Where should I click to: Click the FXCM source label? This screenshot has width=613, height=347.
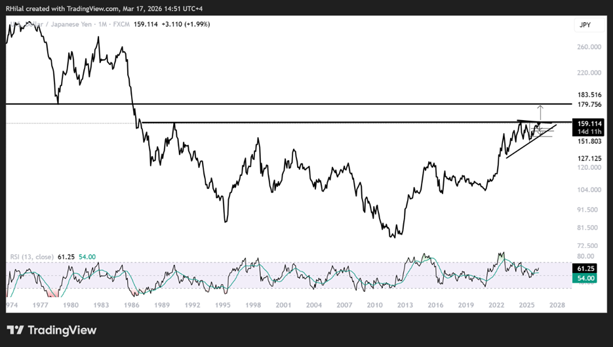121,24
